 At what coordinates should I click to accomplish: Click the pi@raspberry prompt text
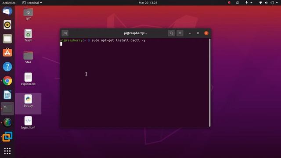(x=71, y=40)
